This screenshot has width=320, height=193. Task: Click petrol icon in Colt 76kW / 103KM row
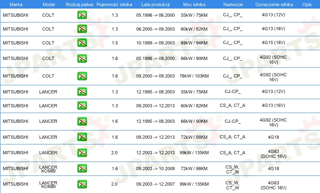point(82,76)
